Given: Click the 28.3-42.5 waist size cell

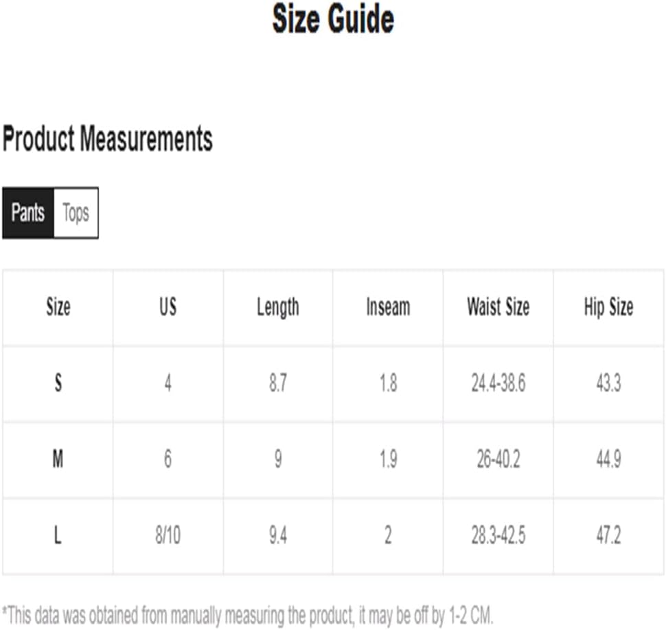Looking at the screenshot, I should coord(498,535).
